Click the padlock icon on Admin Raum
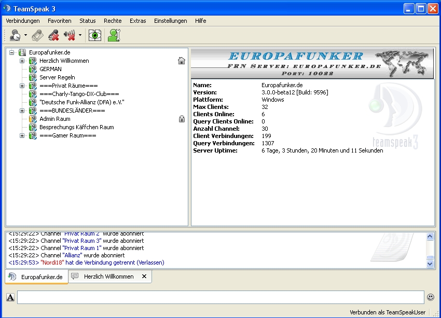This screenshot has width=441, height=318. point(182,119)
